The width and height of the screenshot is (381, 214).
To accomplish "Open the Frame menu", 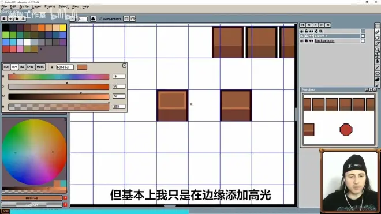I will click(50, 6).
